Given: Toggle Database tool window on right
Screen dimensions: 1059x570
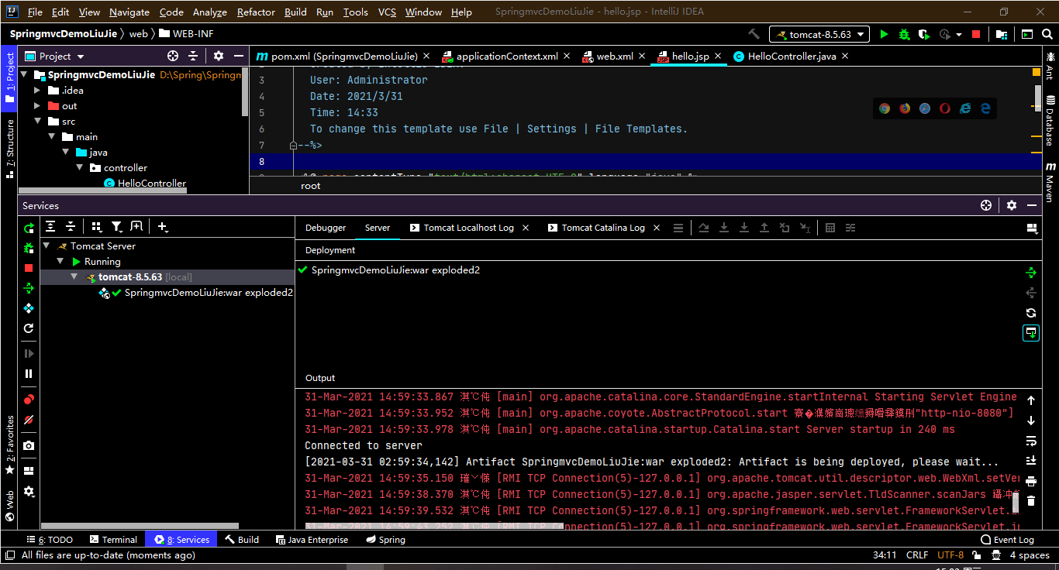Looking at the screenshot, I should click(1050, 121).
